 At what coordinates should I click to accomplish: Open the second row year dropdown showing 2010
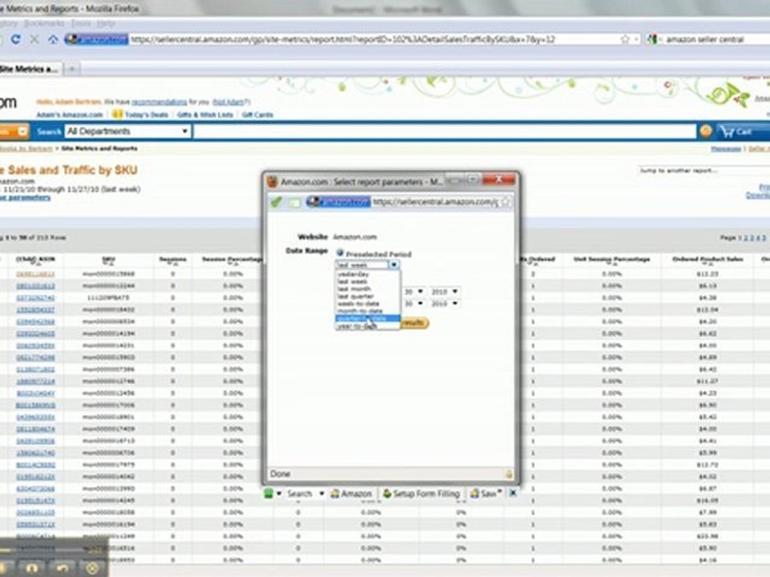pos(444,304)
